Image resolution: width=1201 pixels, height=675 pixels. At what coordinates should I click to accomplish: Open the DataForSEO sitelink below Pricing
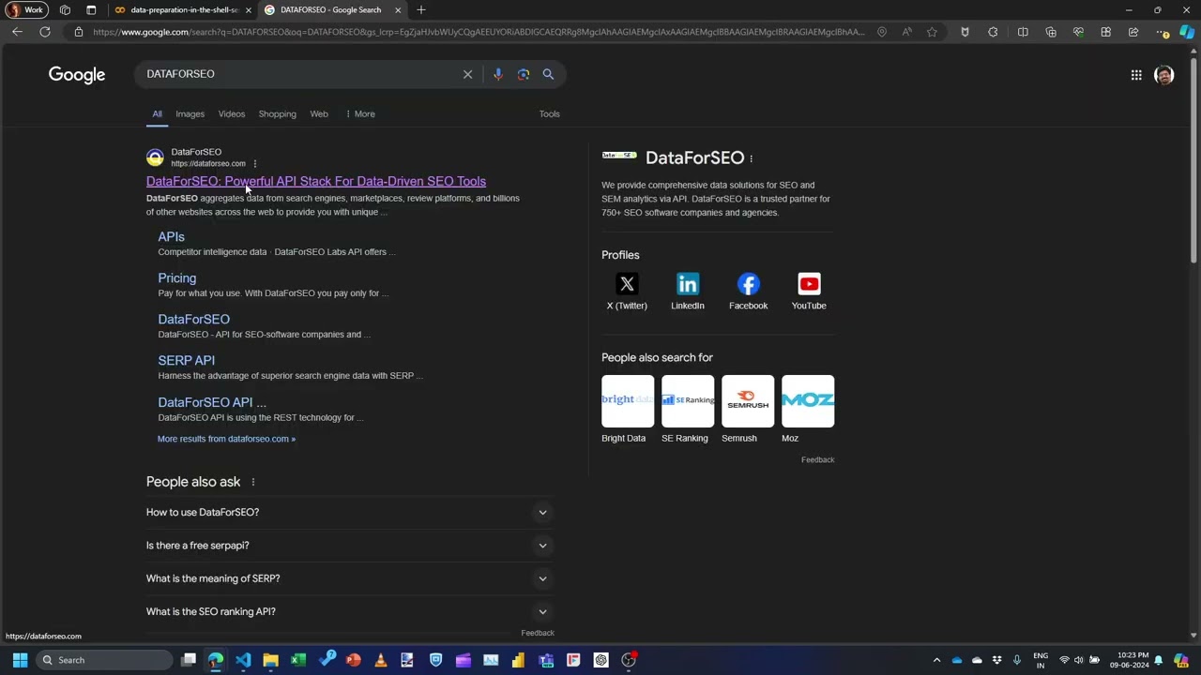pyautogui.click(x=193, y=320)
